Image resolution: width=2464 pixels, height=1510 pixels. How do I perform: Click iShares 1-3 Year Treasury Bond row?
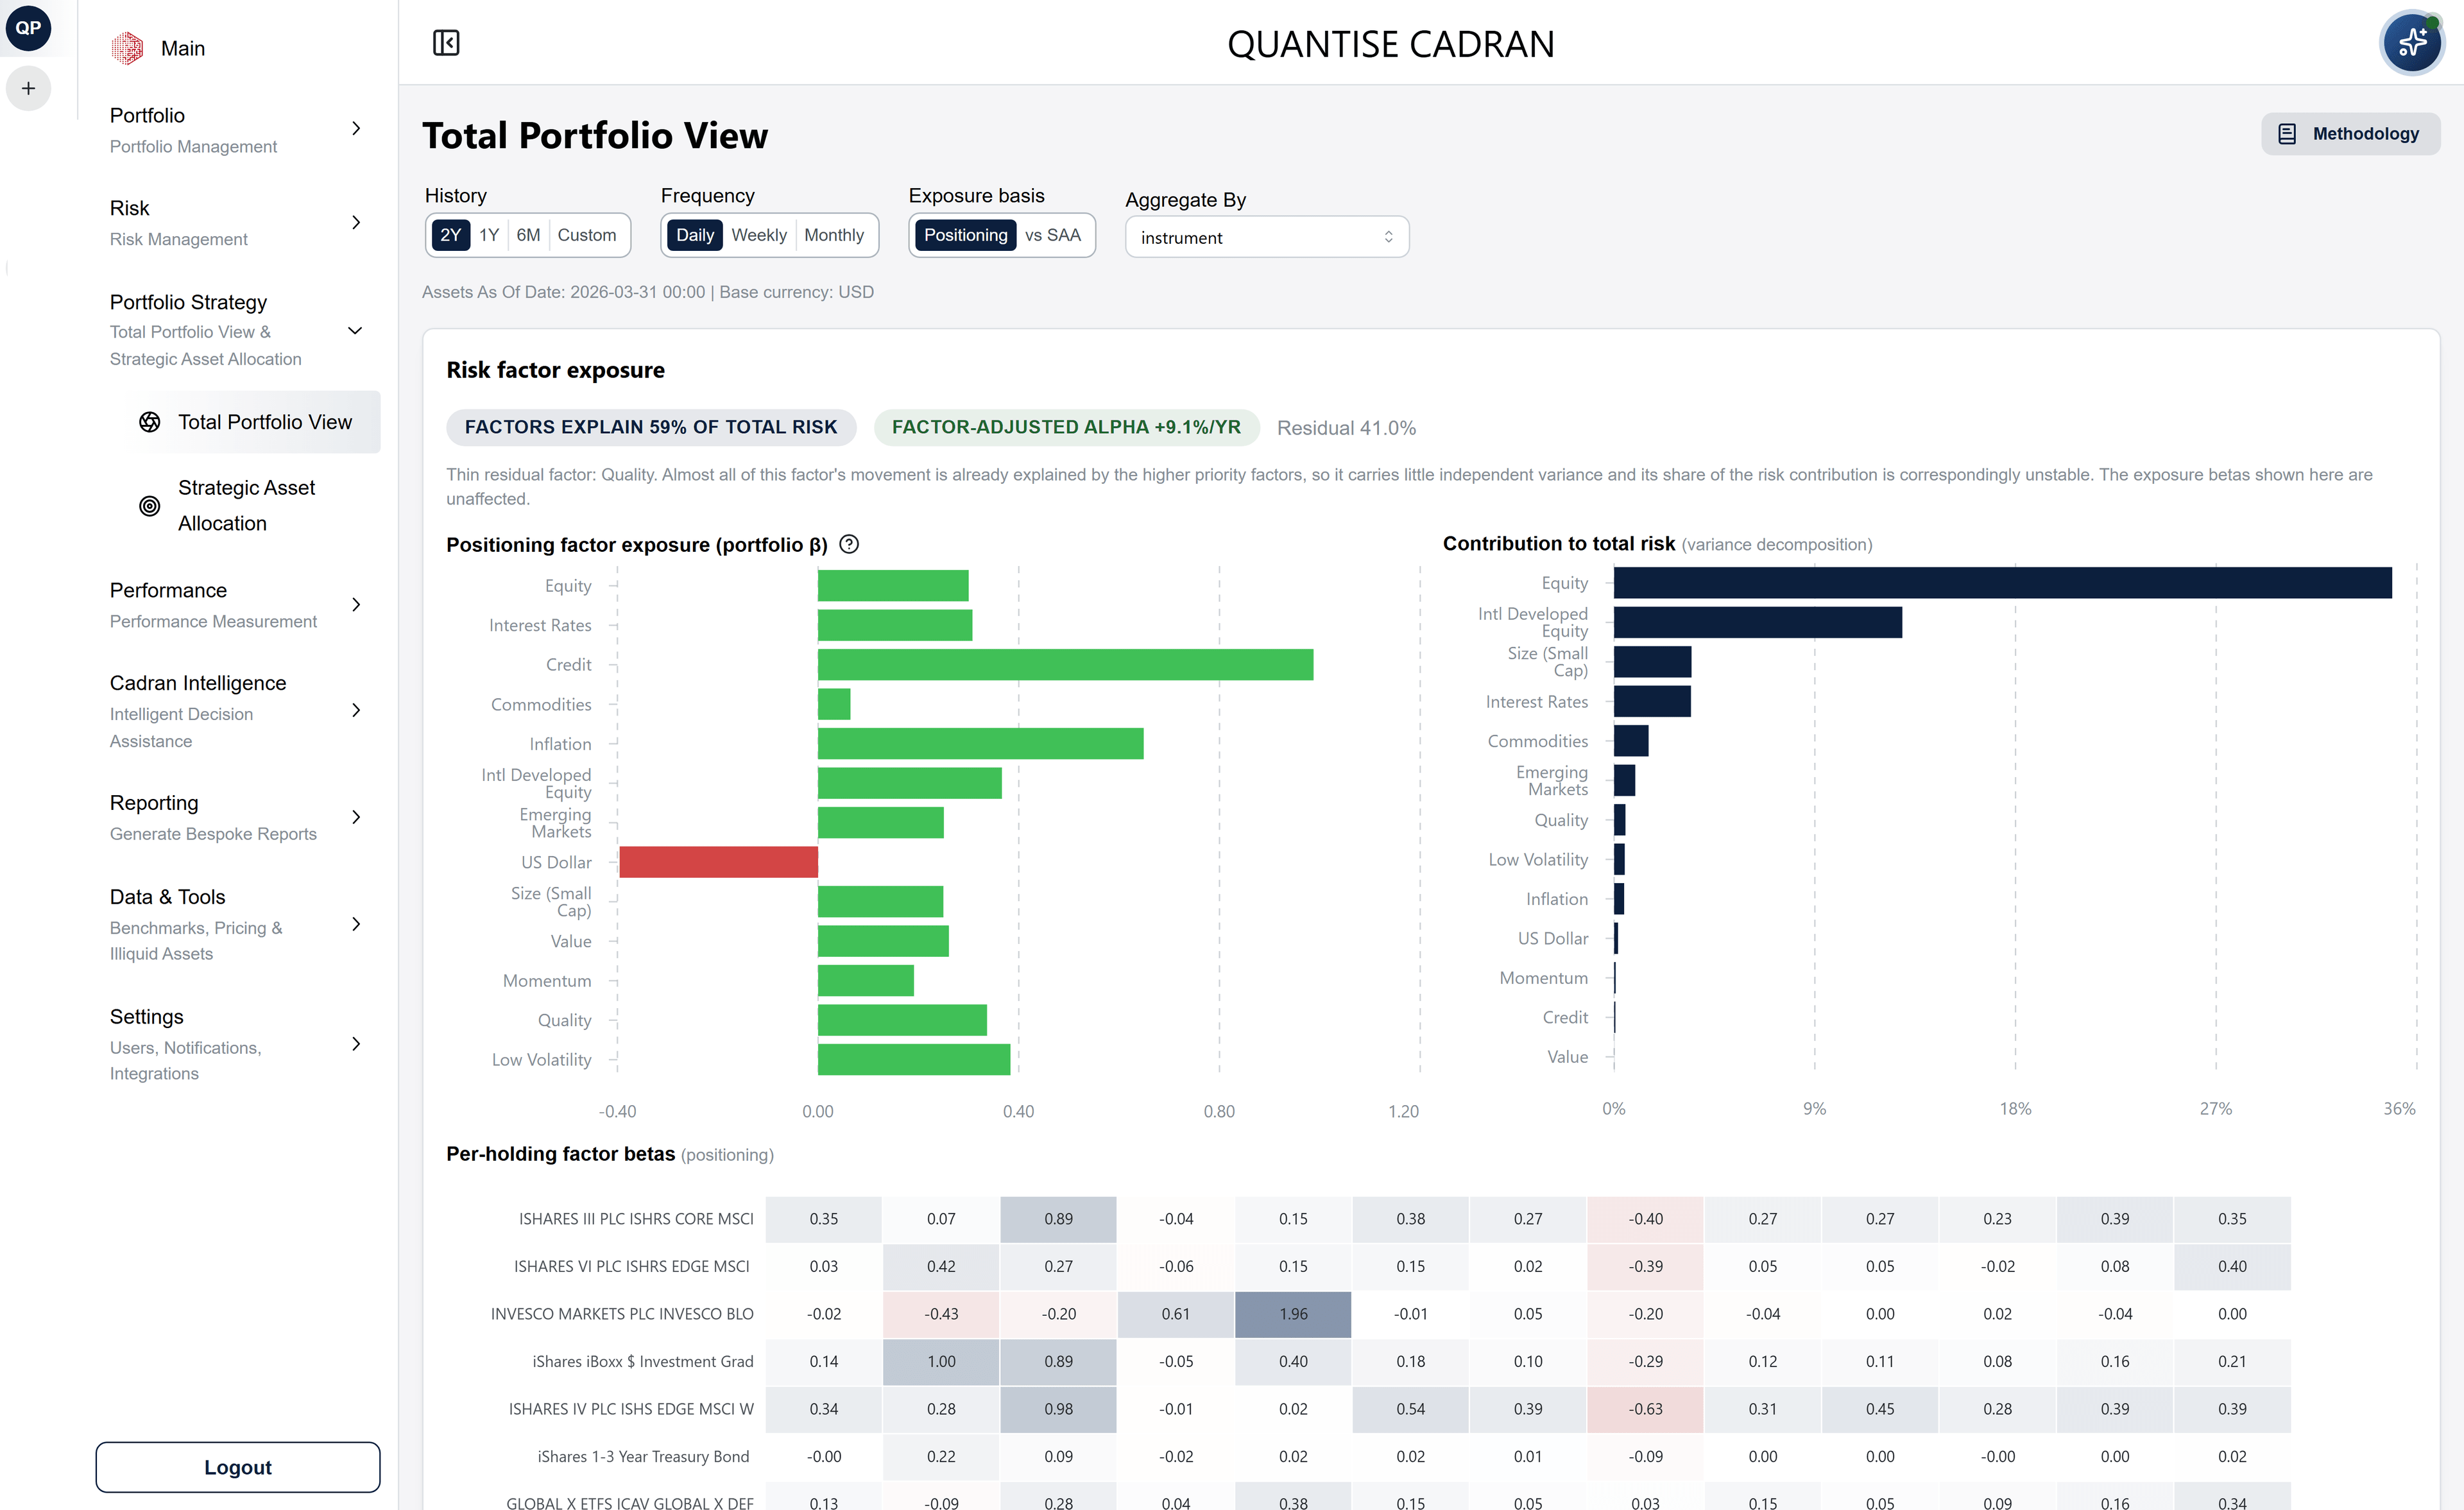pos(643,1457)
